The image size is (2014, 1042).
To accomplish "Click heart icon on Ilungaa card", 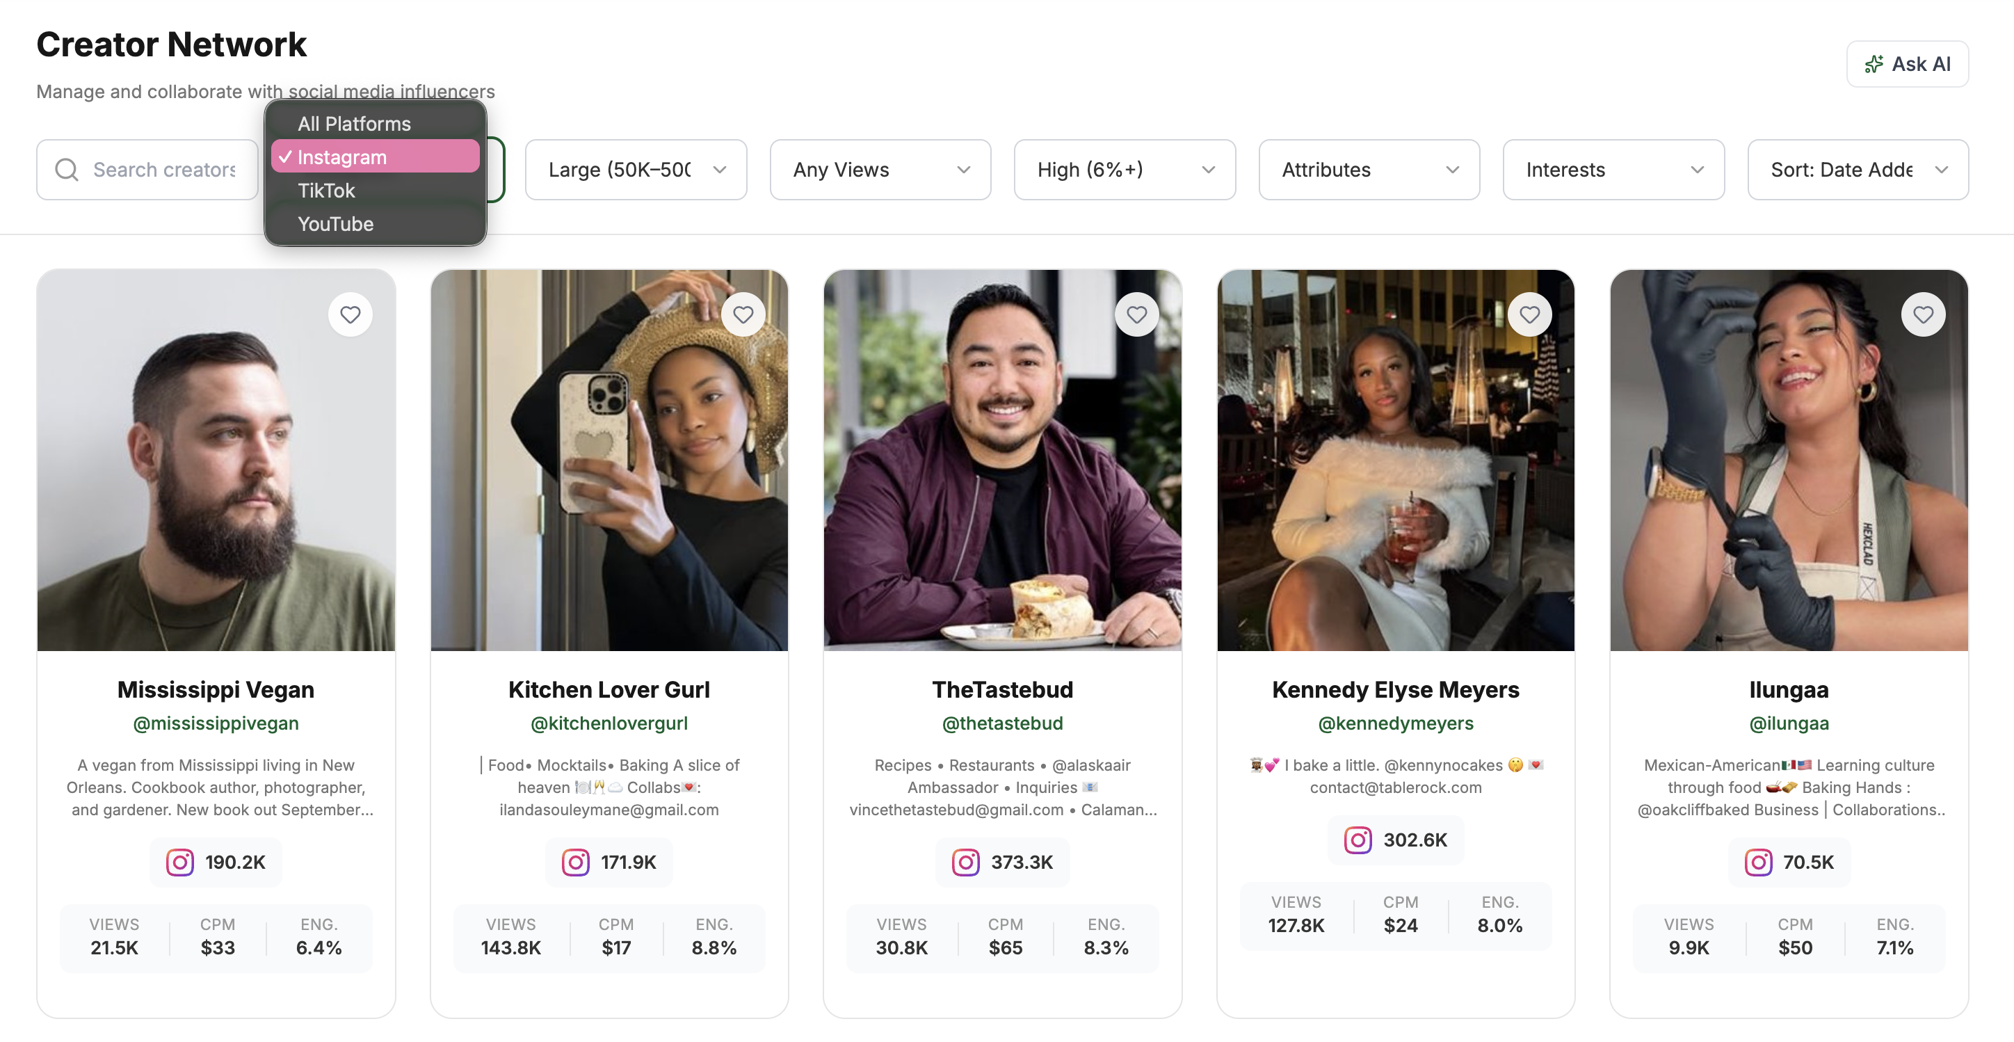I will point(1922,314).
